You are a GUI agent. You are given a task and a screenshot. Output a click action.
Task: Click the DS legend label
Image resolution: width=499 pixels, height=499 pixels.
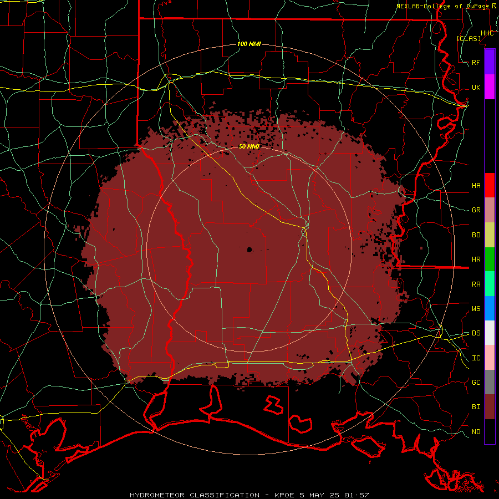[476, 333]
